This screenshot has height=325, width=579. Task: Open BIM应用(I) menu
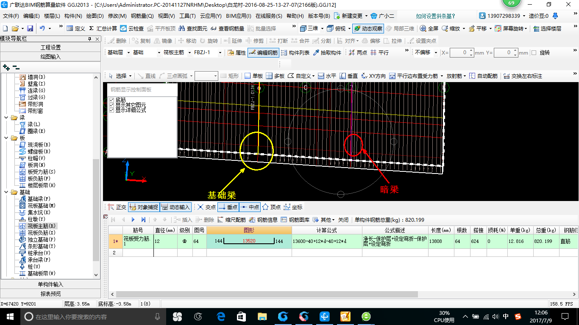coord(239,16)
